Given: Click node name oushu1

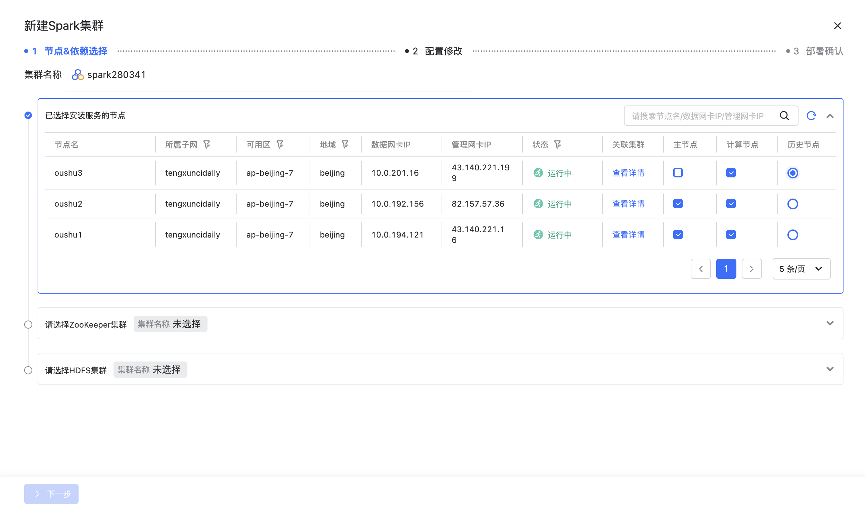Looking at the screenshot, I should 68,235.
